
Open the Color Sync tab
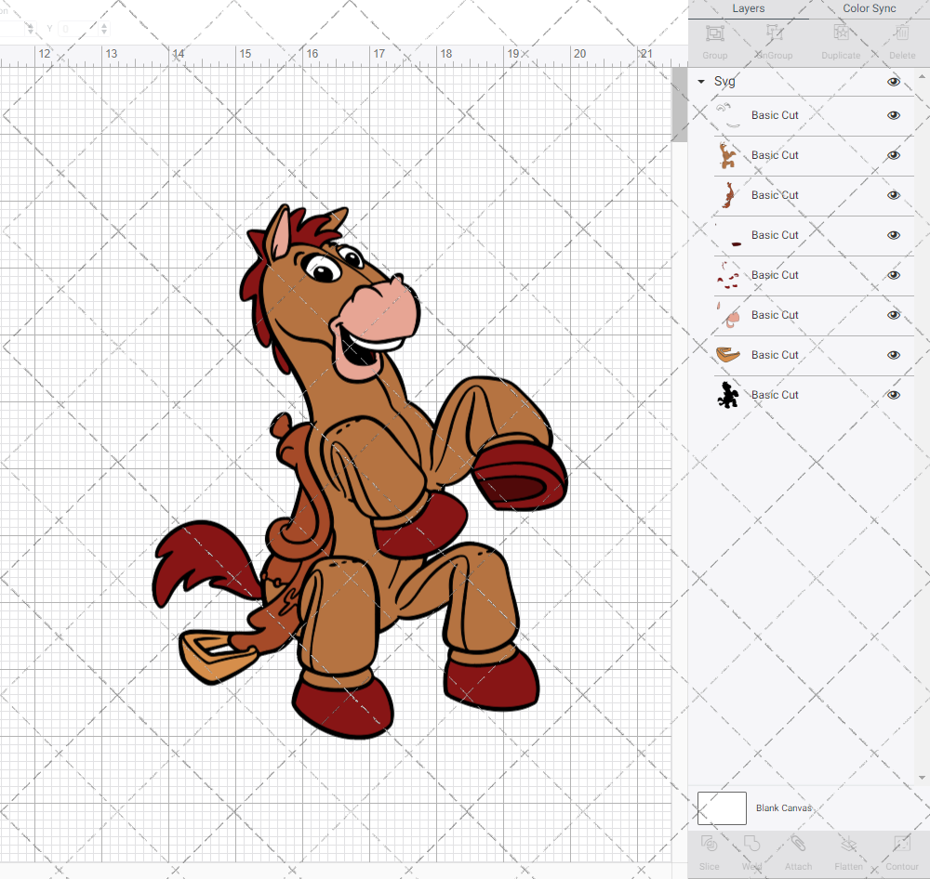point(869,8)
